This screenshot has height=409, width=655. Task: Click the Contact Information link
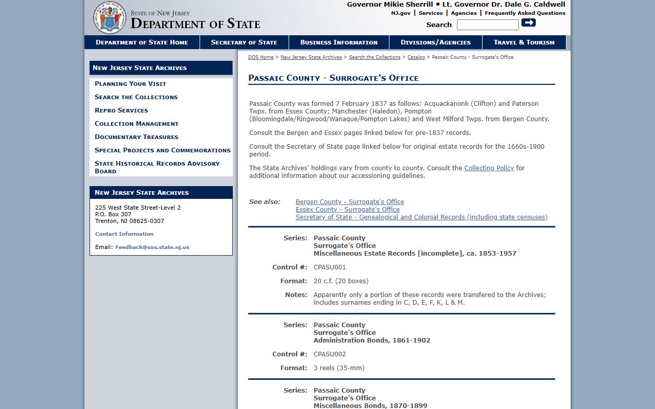[124, 234]
